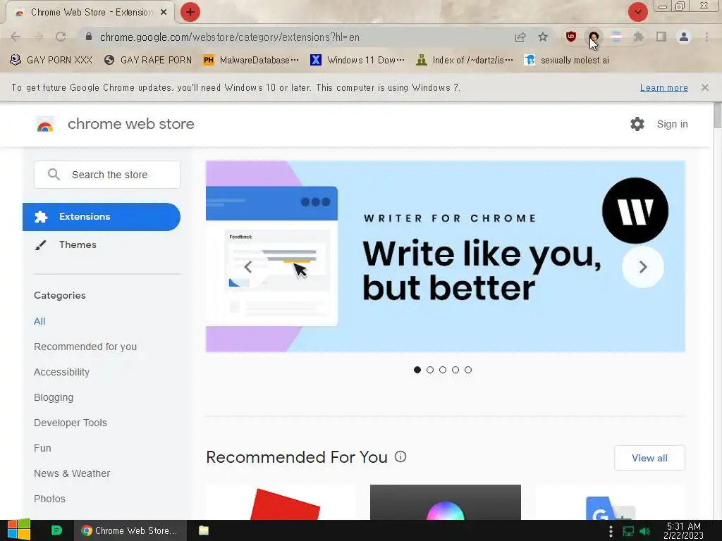The width and height of the screenshot is (722, 541).
Task: Click the page vertical scrollbar thumb
Action: coord(717,116)
